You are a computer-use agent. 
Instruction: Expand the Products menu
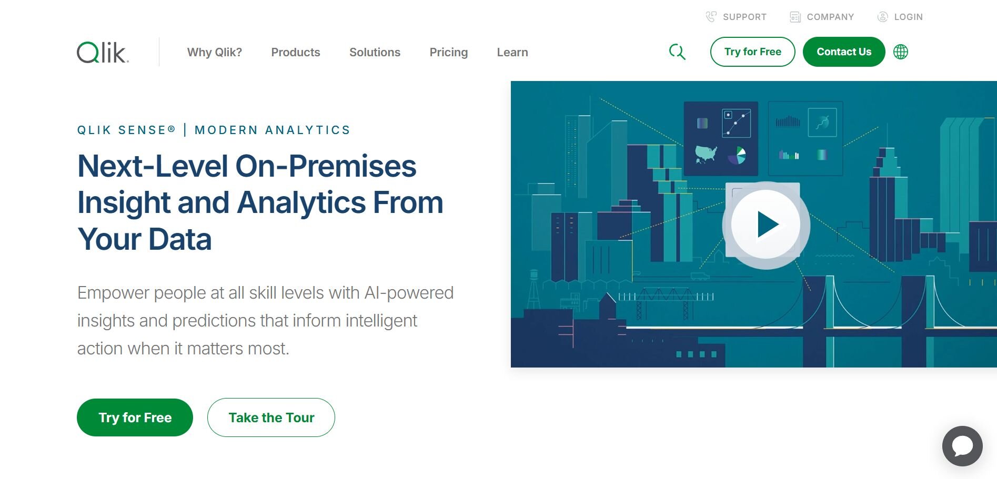coord(296,52)
